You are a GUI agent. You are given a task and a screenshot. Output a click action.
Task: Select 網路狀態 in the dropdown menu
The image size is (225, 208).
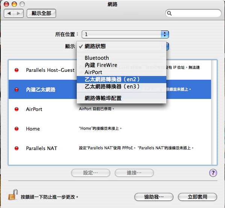click(x=122, y=46)
